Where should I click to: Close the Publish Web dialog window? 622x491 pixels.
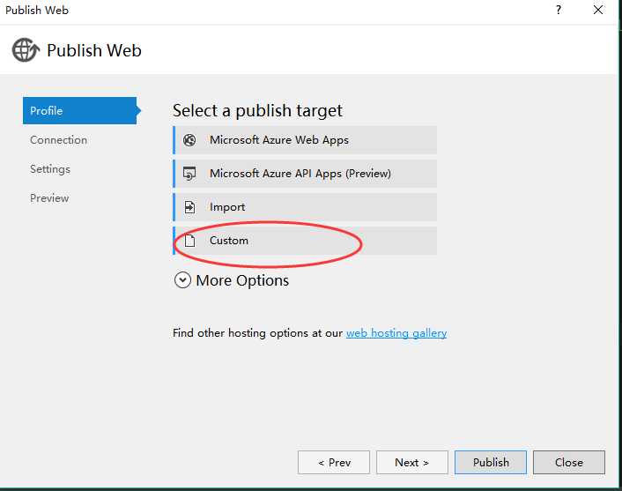pyautogui.click(x=598, y=10)
